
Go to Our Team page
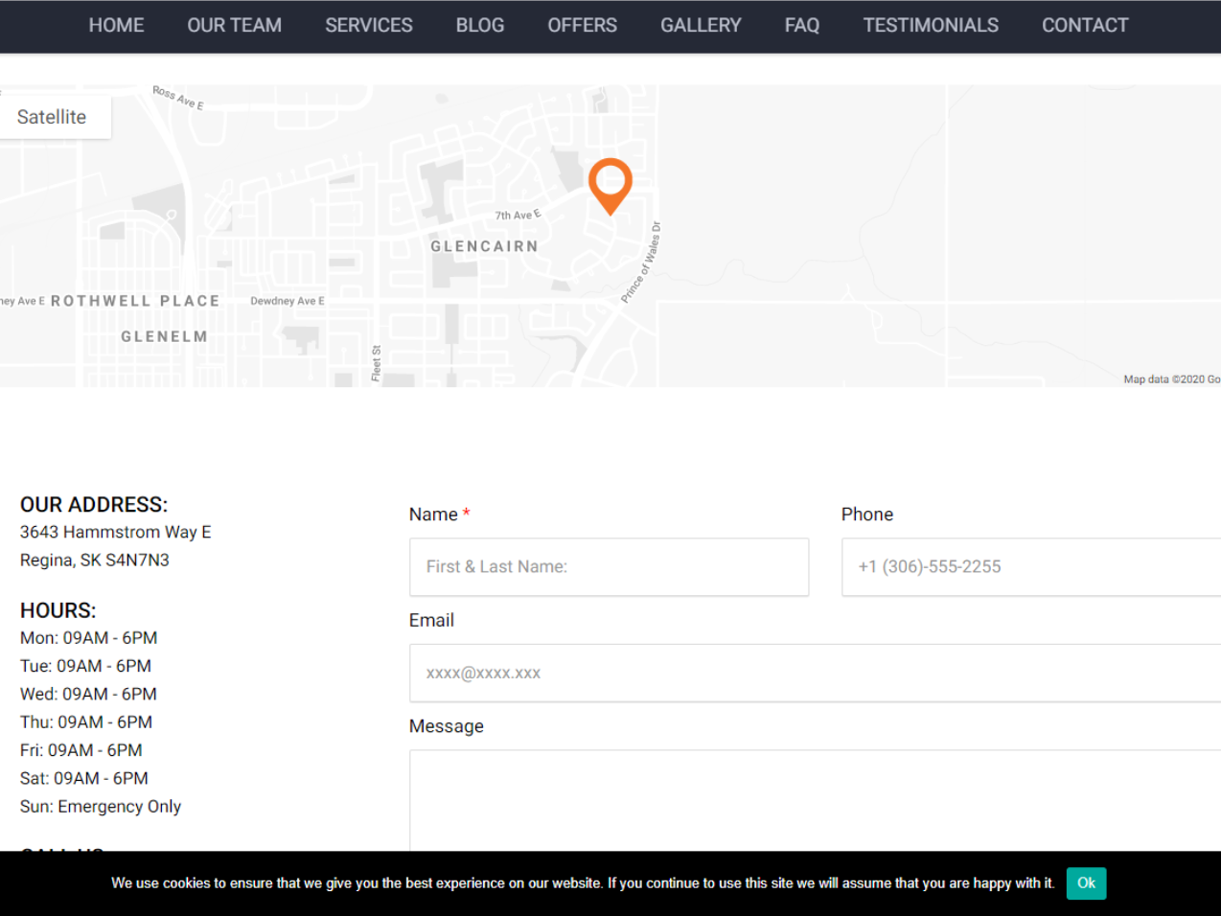[234, 26]
